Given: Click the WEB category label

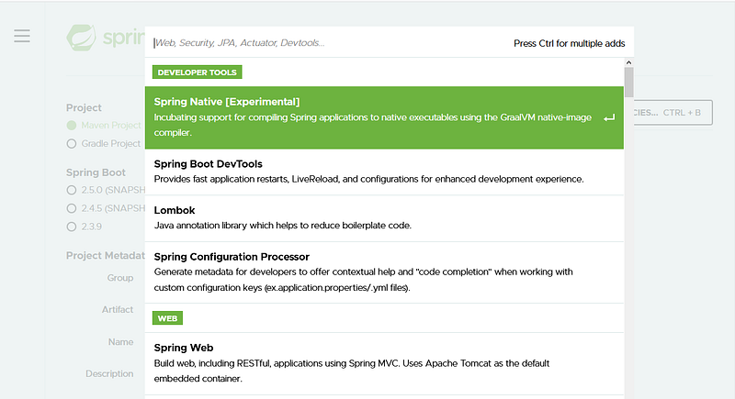Looking at the screenshot, I should pos(167,318).
